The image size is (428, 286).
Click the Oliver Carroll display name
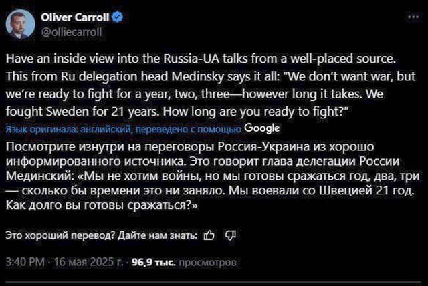(x=77, y=17)
